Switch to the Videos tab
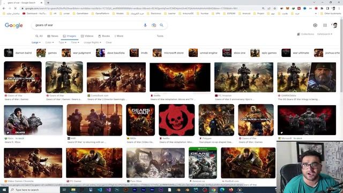This screenshot has height=193, width=343. [x=87, y=36]
